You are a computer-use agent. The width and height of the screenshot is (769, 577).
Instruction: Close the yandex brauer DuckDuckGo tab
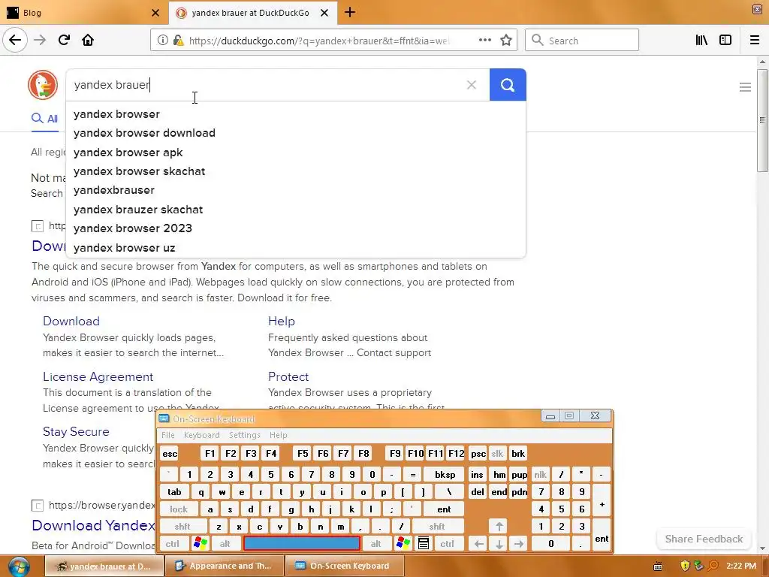324,13
